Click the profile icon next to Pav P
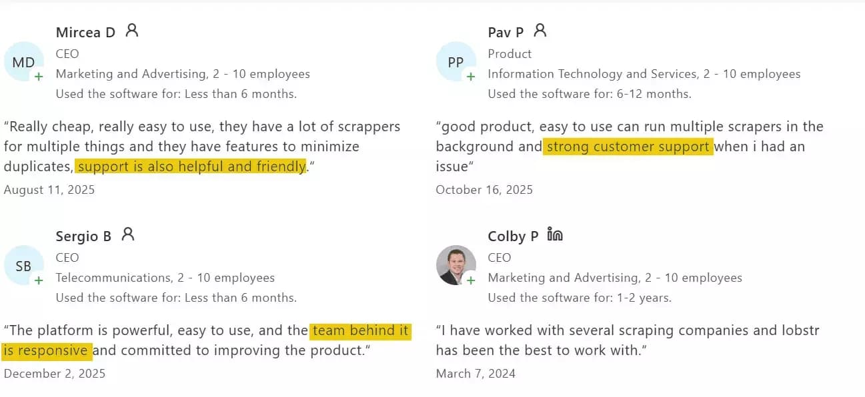The height and width of the screenshot is (397, 865). (x=540, y=31)
